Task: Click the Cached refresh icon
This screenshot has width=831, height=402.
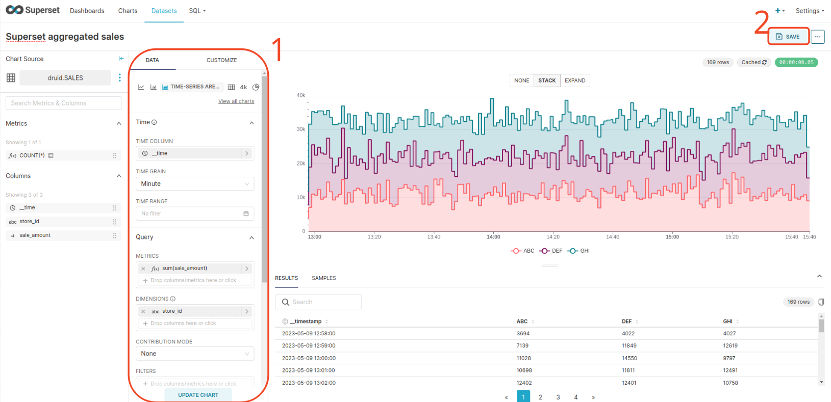Action: pyautogui.click(x=764, y=62)
